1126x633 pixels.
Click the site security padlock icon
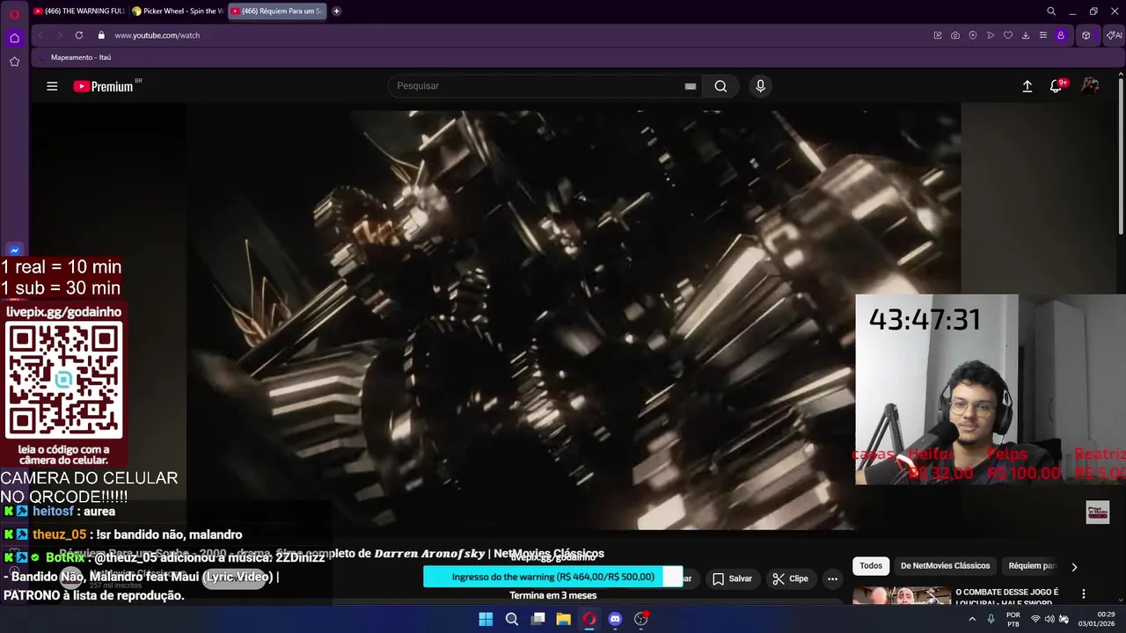tap(101, 35)
